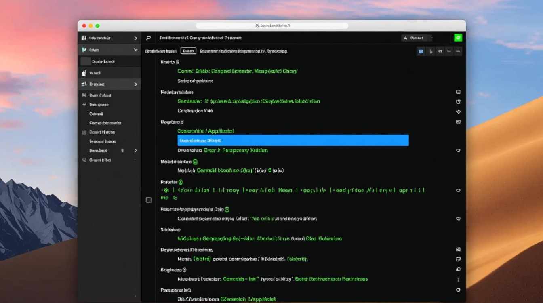Click the book icon at sidebar top
This screenshot has height=303, width=543.
(x=84, y=38)
